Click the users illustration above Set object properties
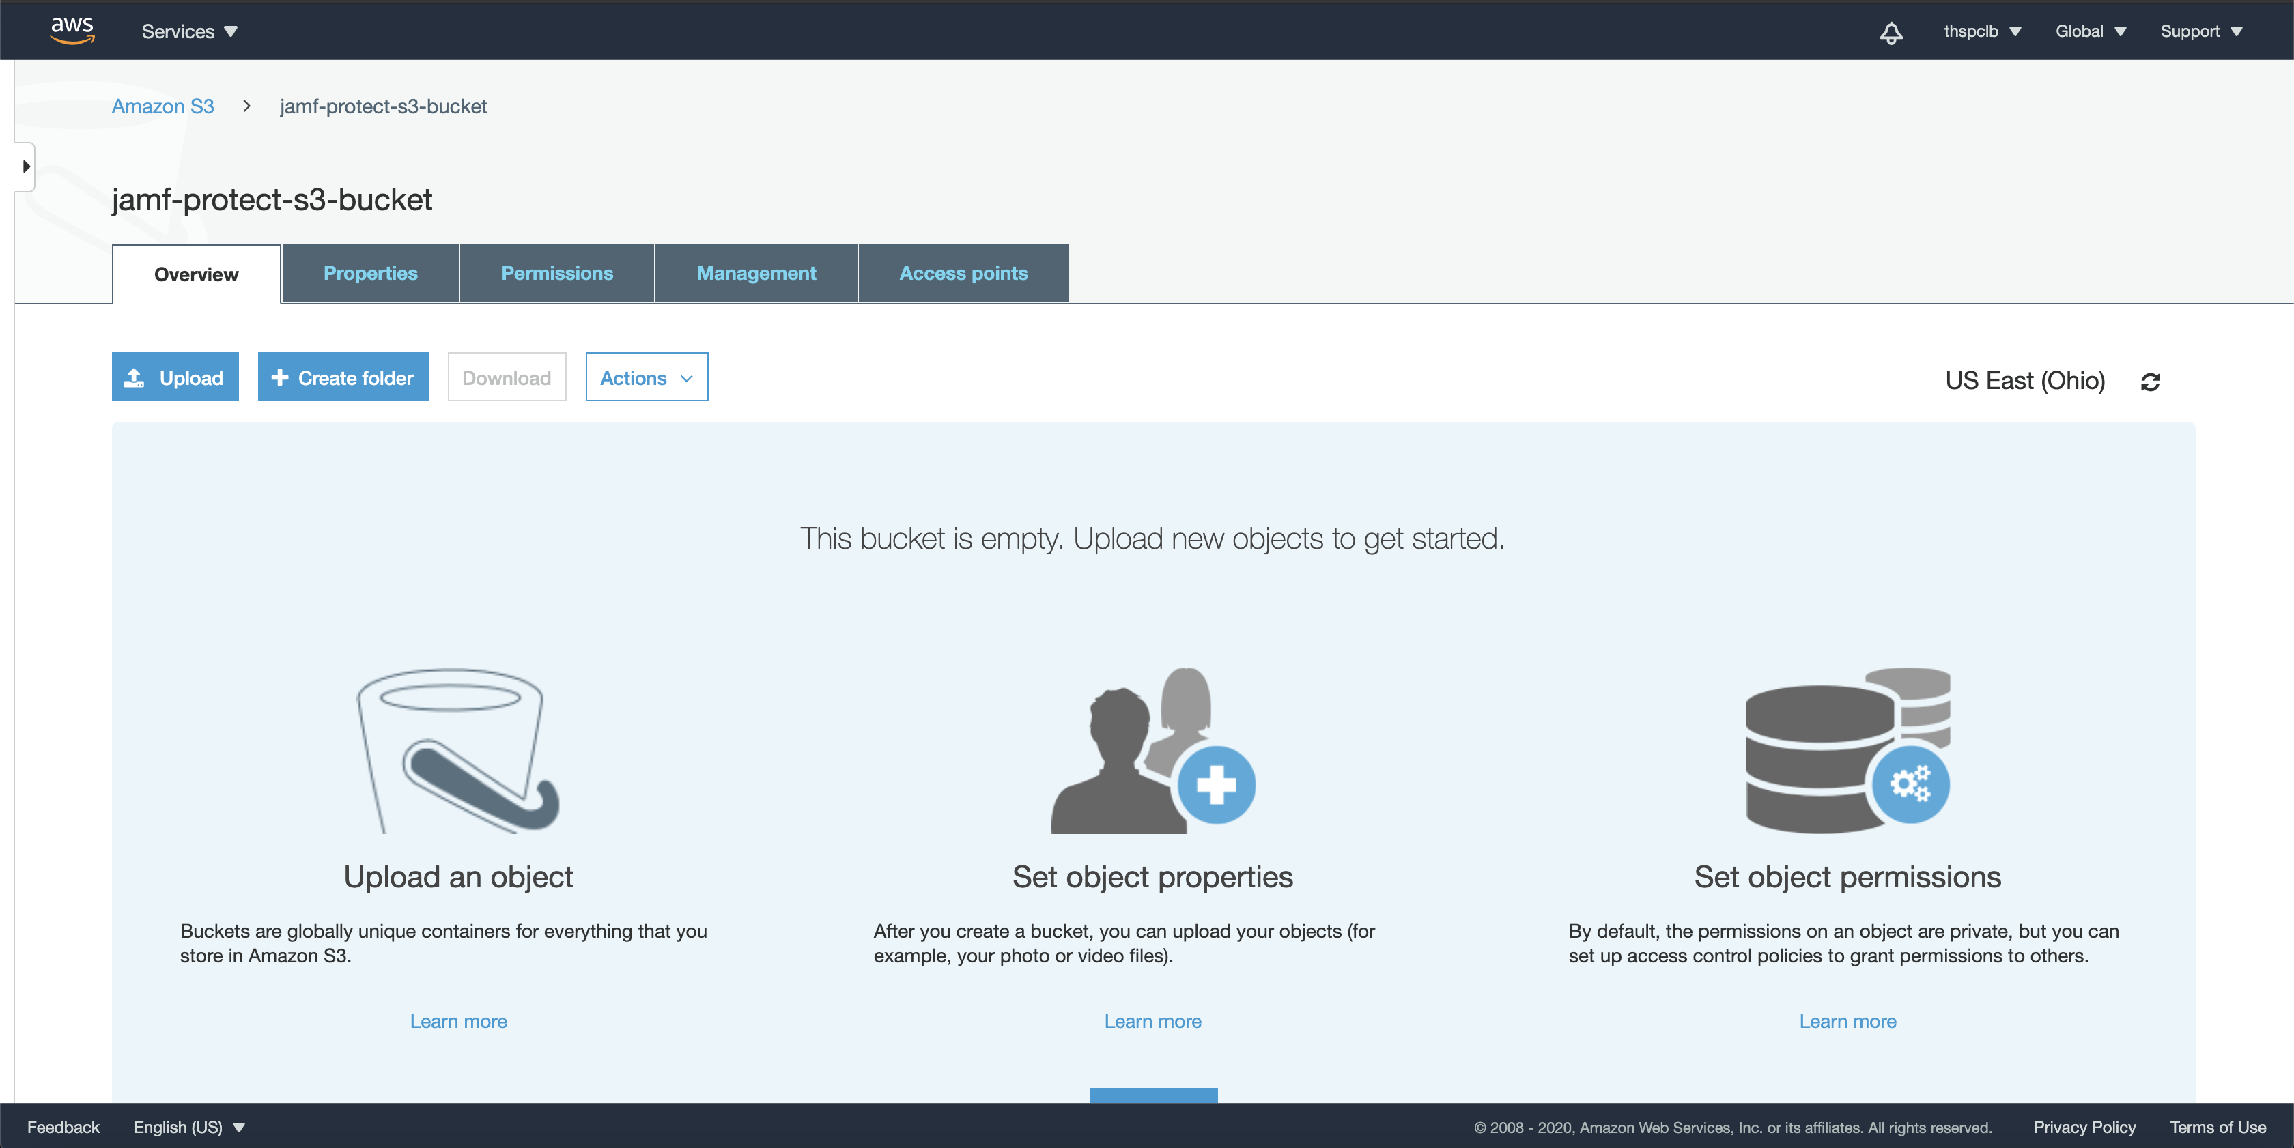Viewport: 2294px width, 1148px height. point(1153,750)
